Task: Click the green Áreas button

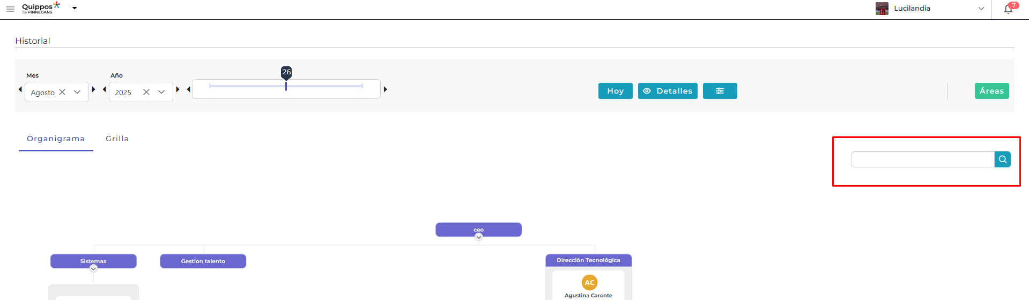Action: [x=991, y=91]
